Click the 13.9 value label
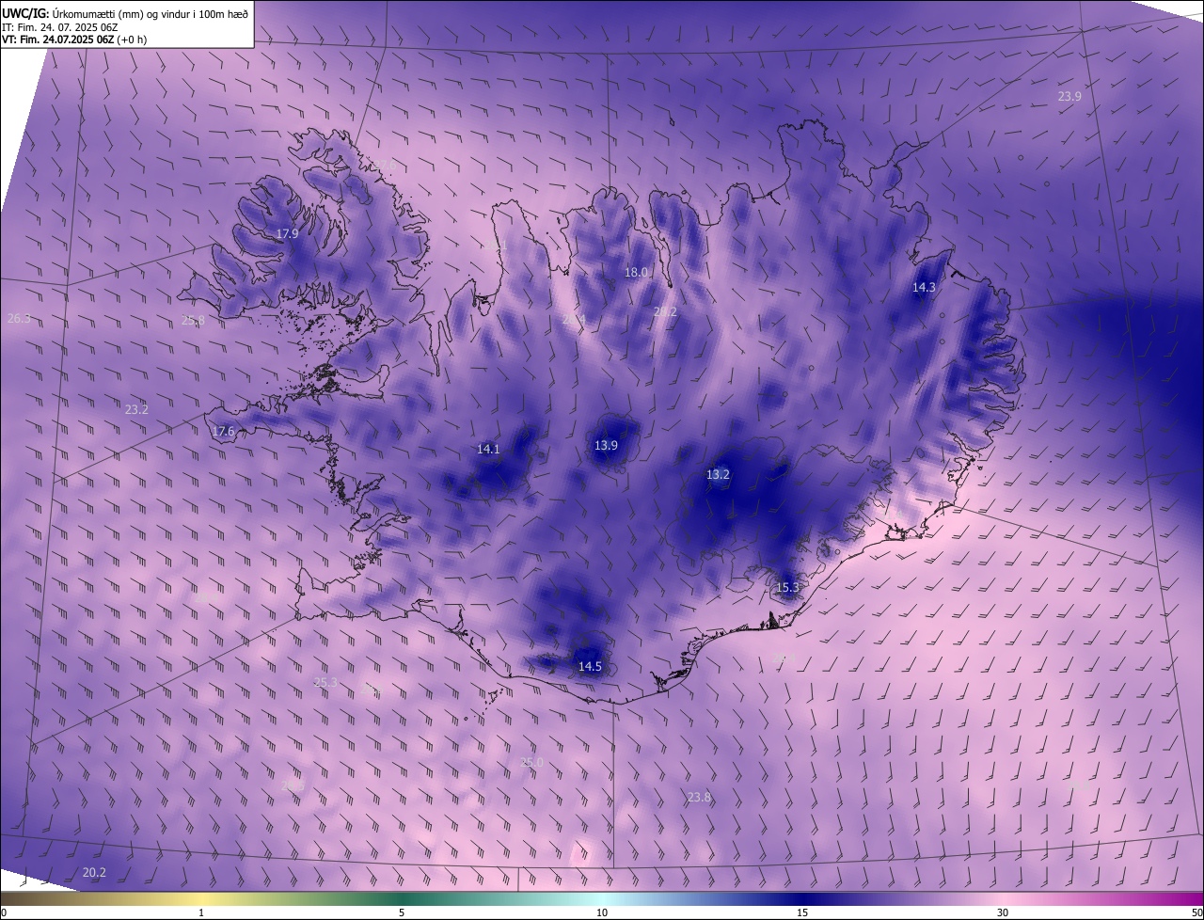The width and height of the screenshot is (1204, 920). pyautogui.click(x=607, y=445)
